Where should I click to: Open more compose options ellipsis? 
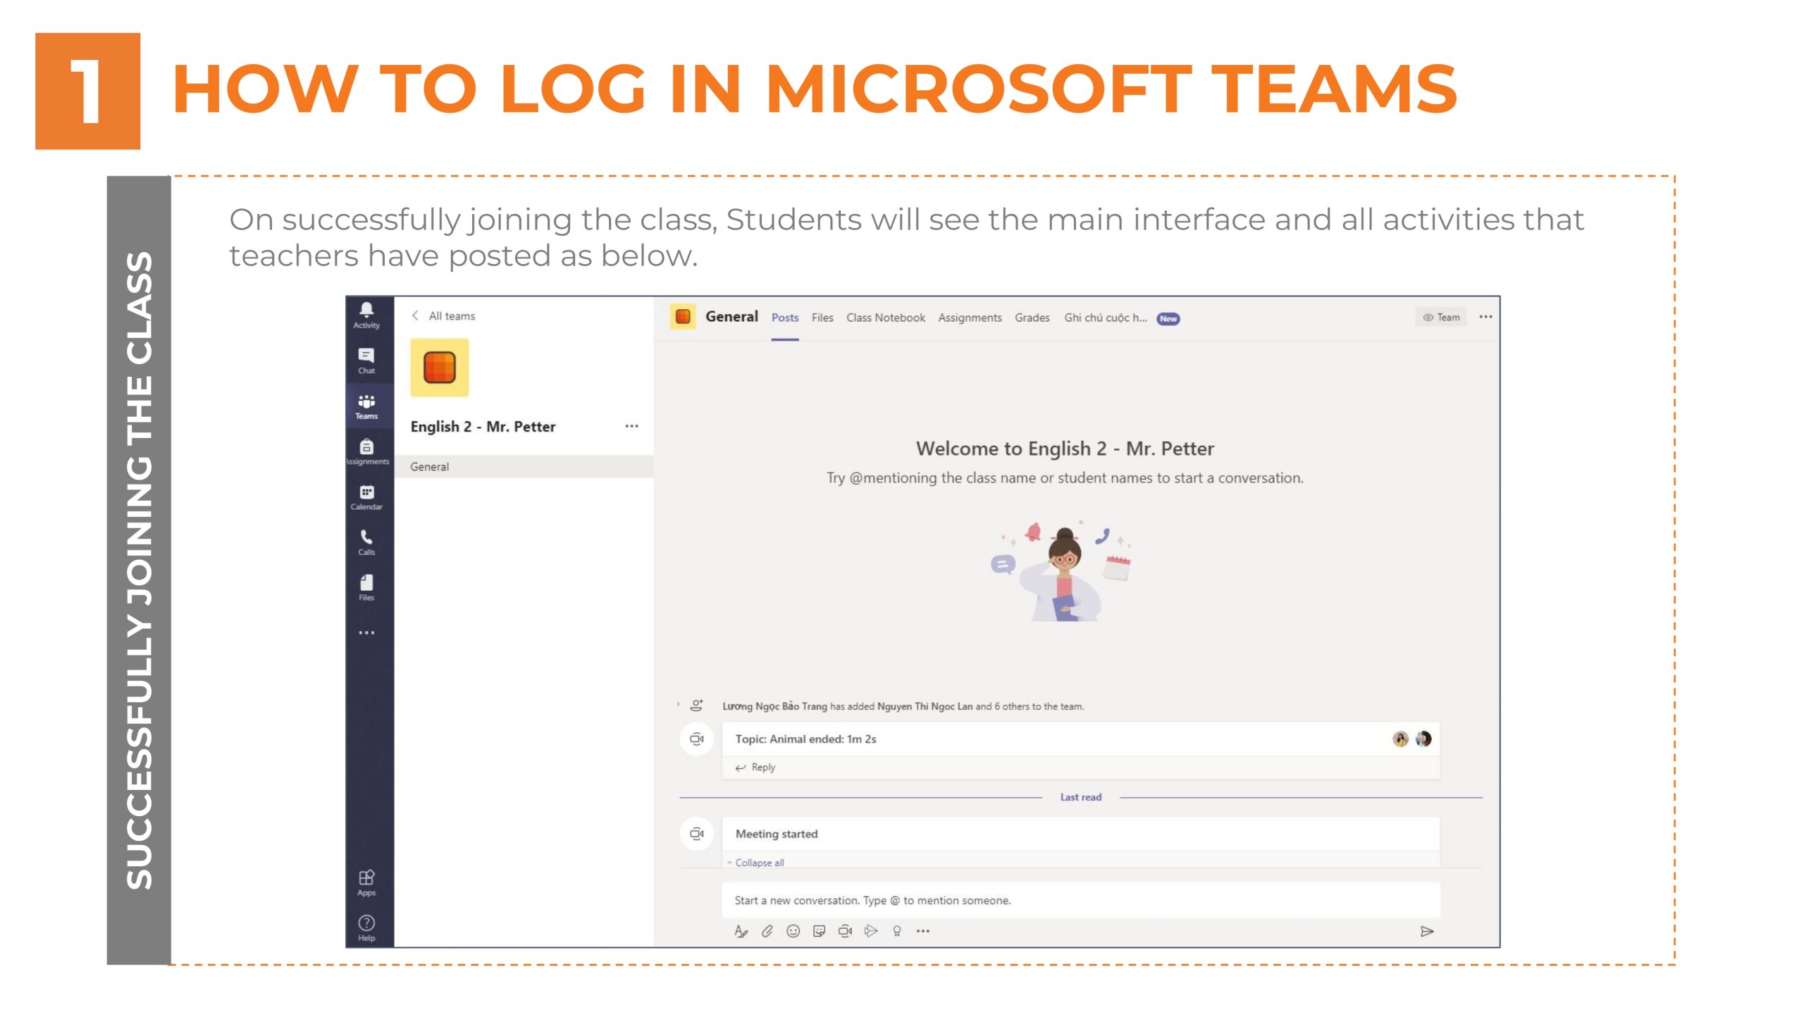coord(923,931)
